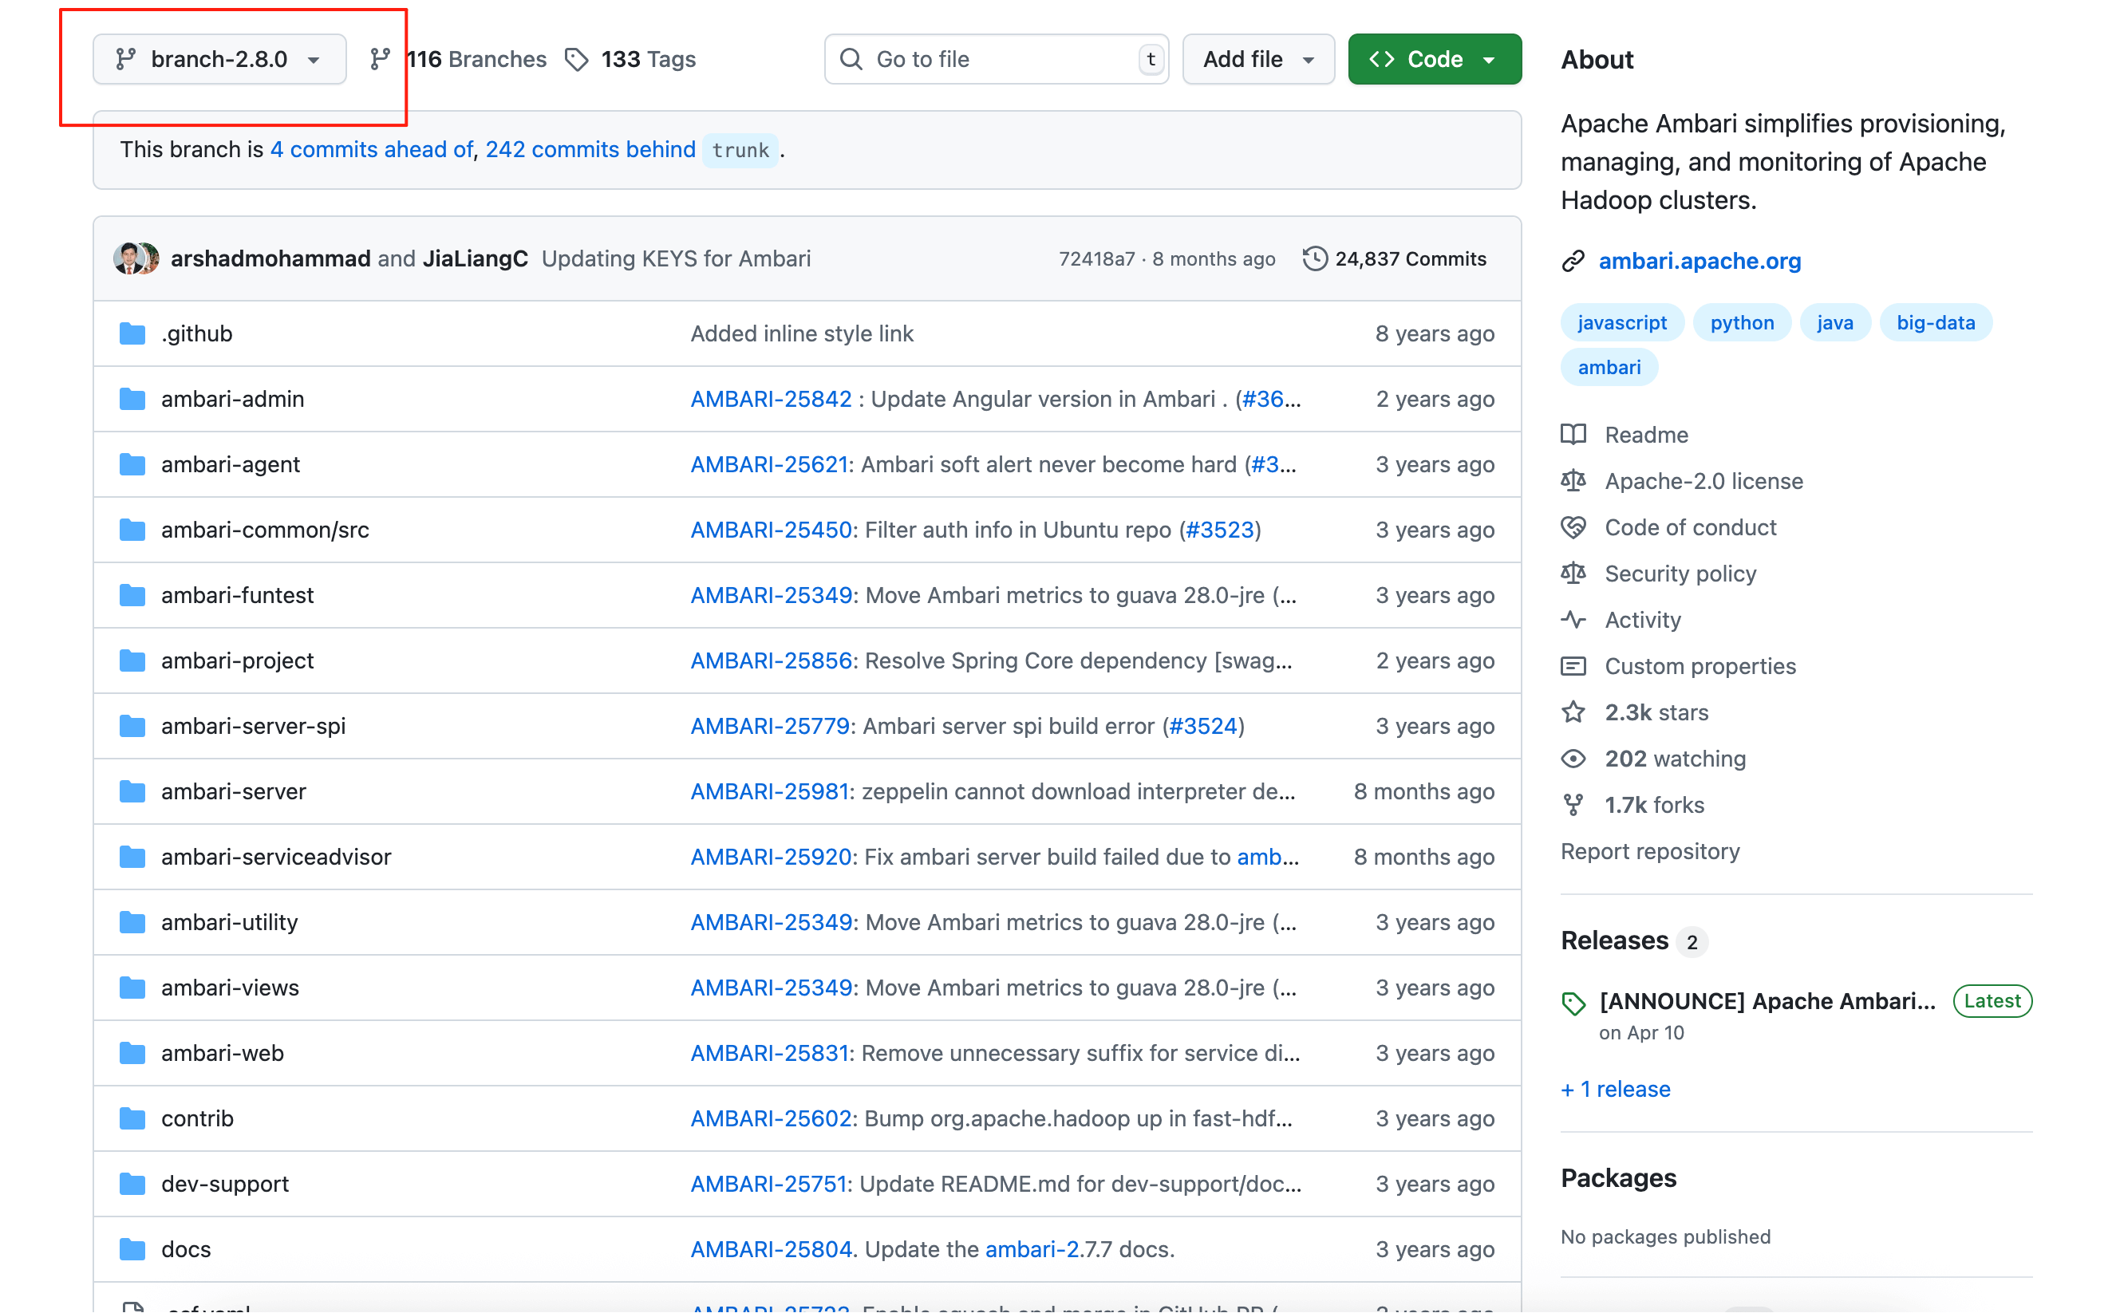Click the link chain icon beside ambari.apache.org
The width and height of the screenshot is (2116, 1313).
click(x=1573, y=261)
